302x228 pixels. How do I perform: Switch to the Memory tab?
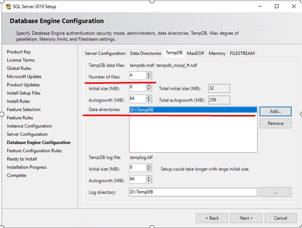(217, 54)
